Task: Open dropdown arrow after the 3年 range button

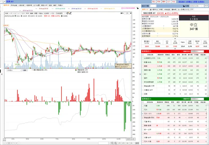Action: [134, 143]
